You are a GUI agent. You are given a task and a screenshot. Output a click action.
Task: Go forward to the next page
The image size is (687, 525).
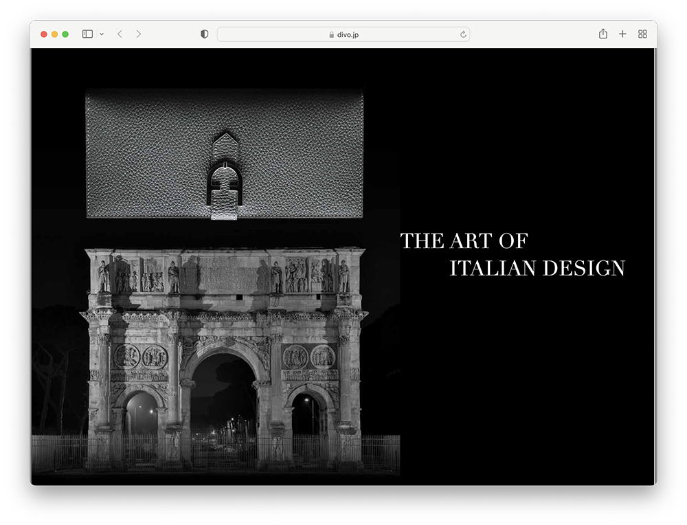click(x=139, y=34)
